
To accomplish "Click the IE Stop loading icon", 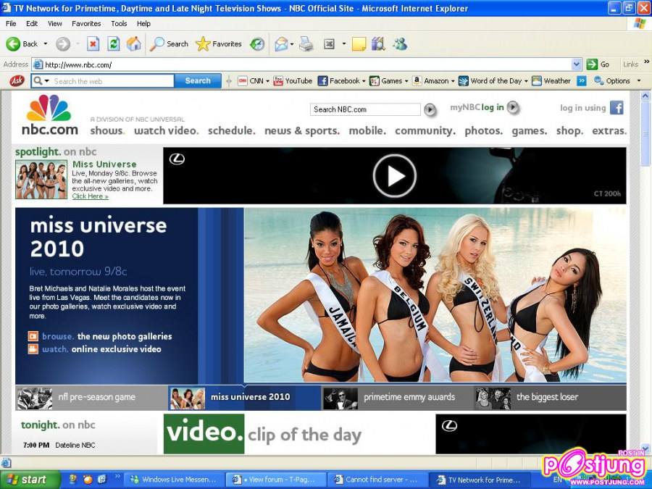I will click(93, 44).
